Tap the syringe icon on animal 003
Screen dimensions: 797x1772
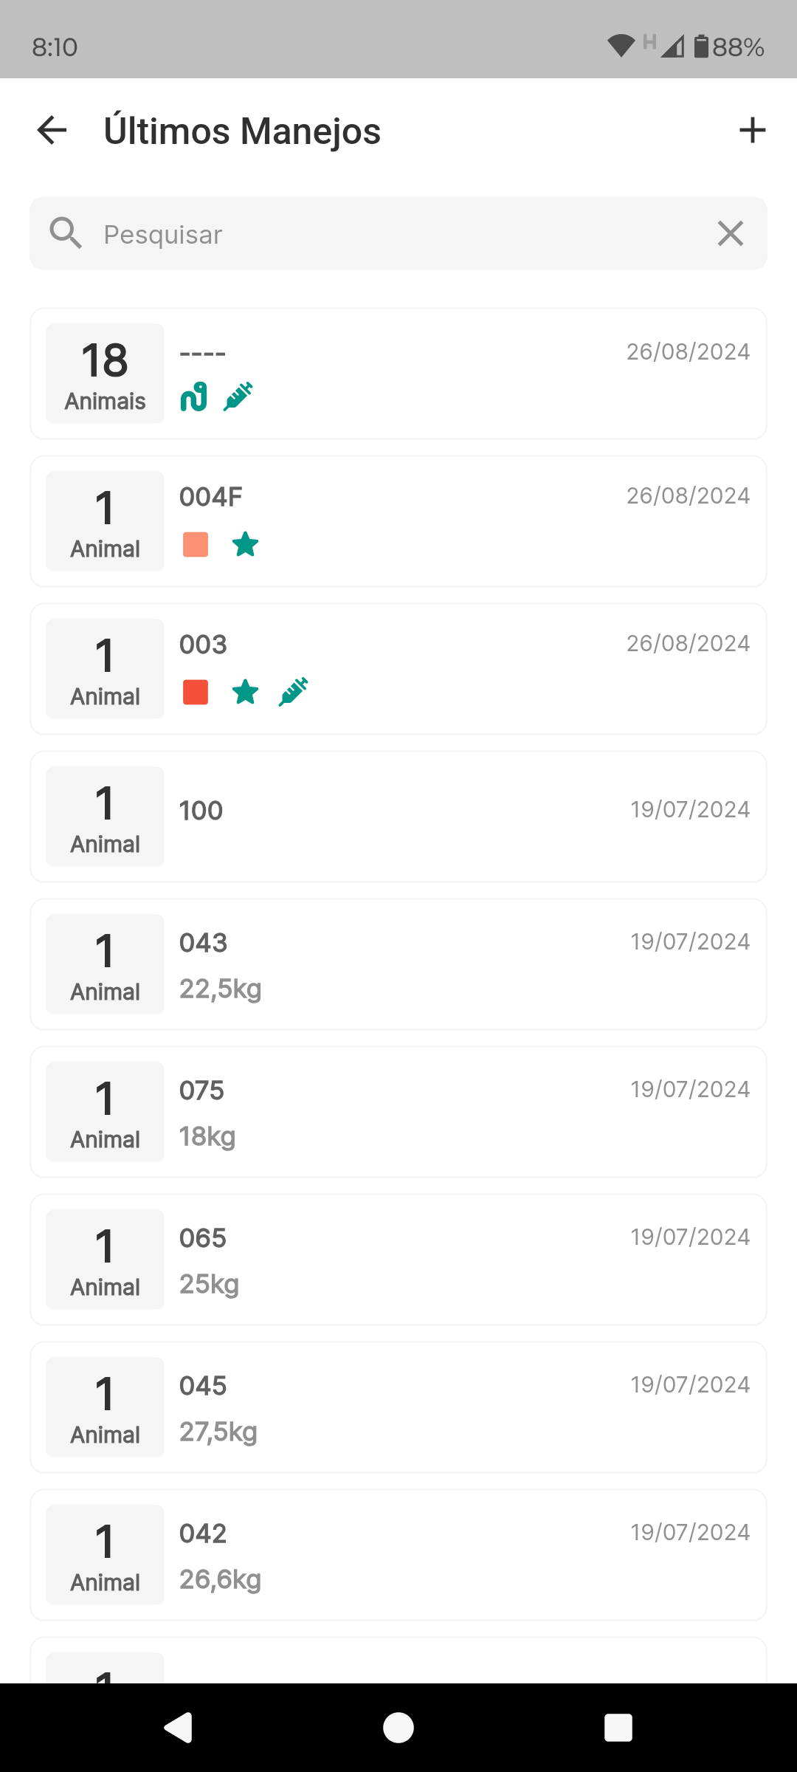tap(293, 692)
